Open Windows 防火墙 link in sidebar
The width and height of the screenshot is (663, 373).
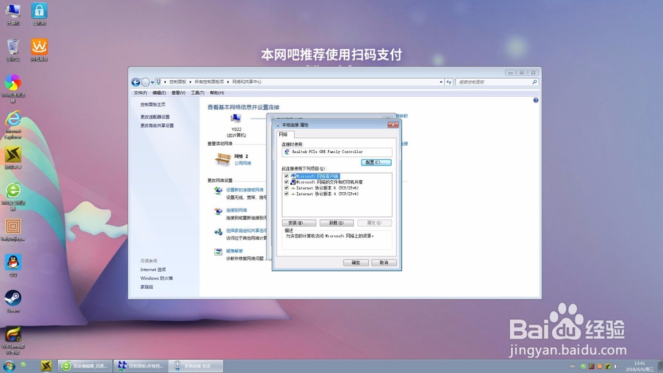[156, 278]
